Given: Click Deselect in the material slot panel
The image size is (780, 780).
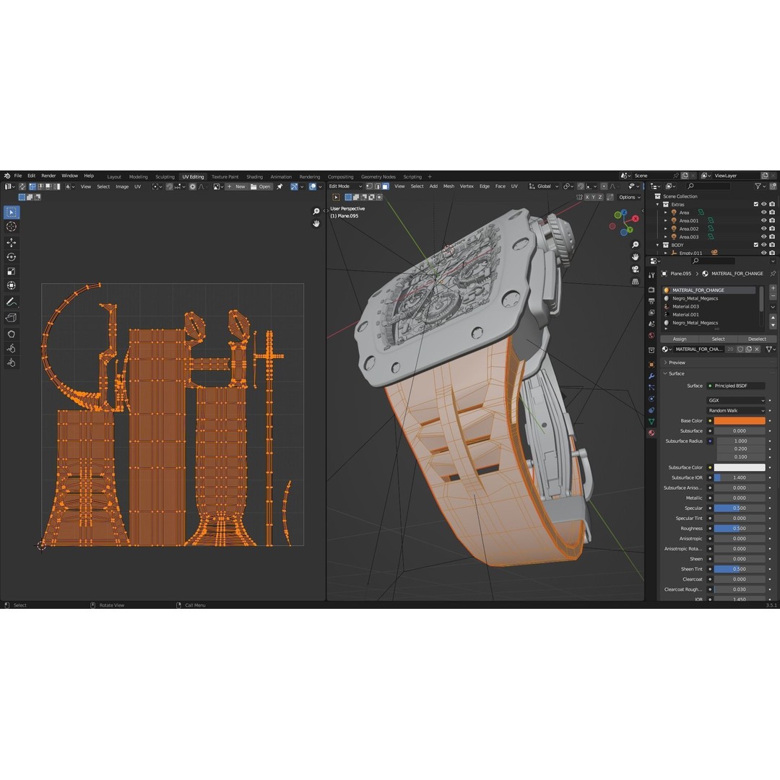Looking at the screenshot, I should click(x=757, y=338).
